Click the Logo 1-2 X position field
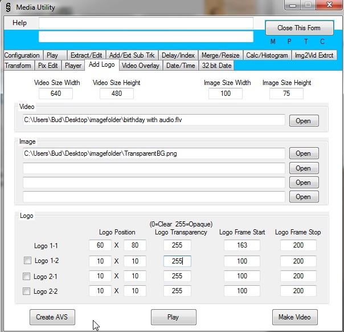 pos(100,261)
